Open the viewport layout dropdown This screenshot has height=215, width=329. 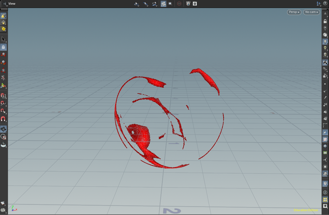pos(319,4)
